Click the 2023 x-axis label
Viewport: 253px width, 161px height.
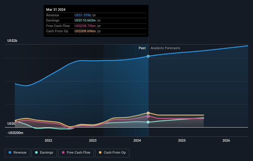click(93, 141)
